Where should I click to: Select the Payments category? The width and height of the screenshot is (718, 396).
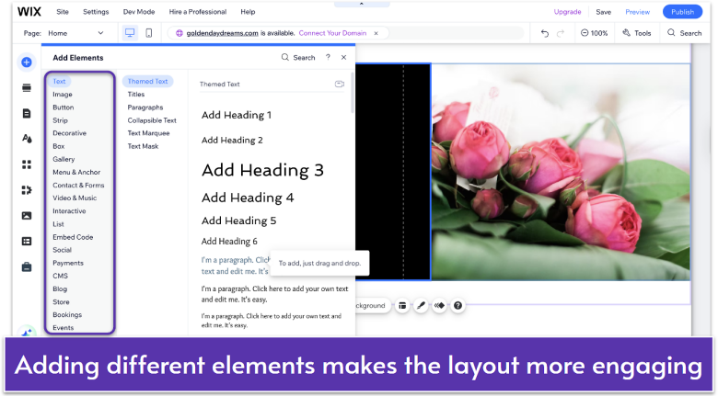68,263
